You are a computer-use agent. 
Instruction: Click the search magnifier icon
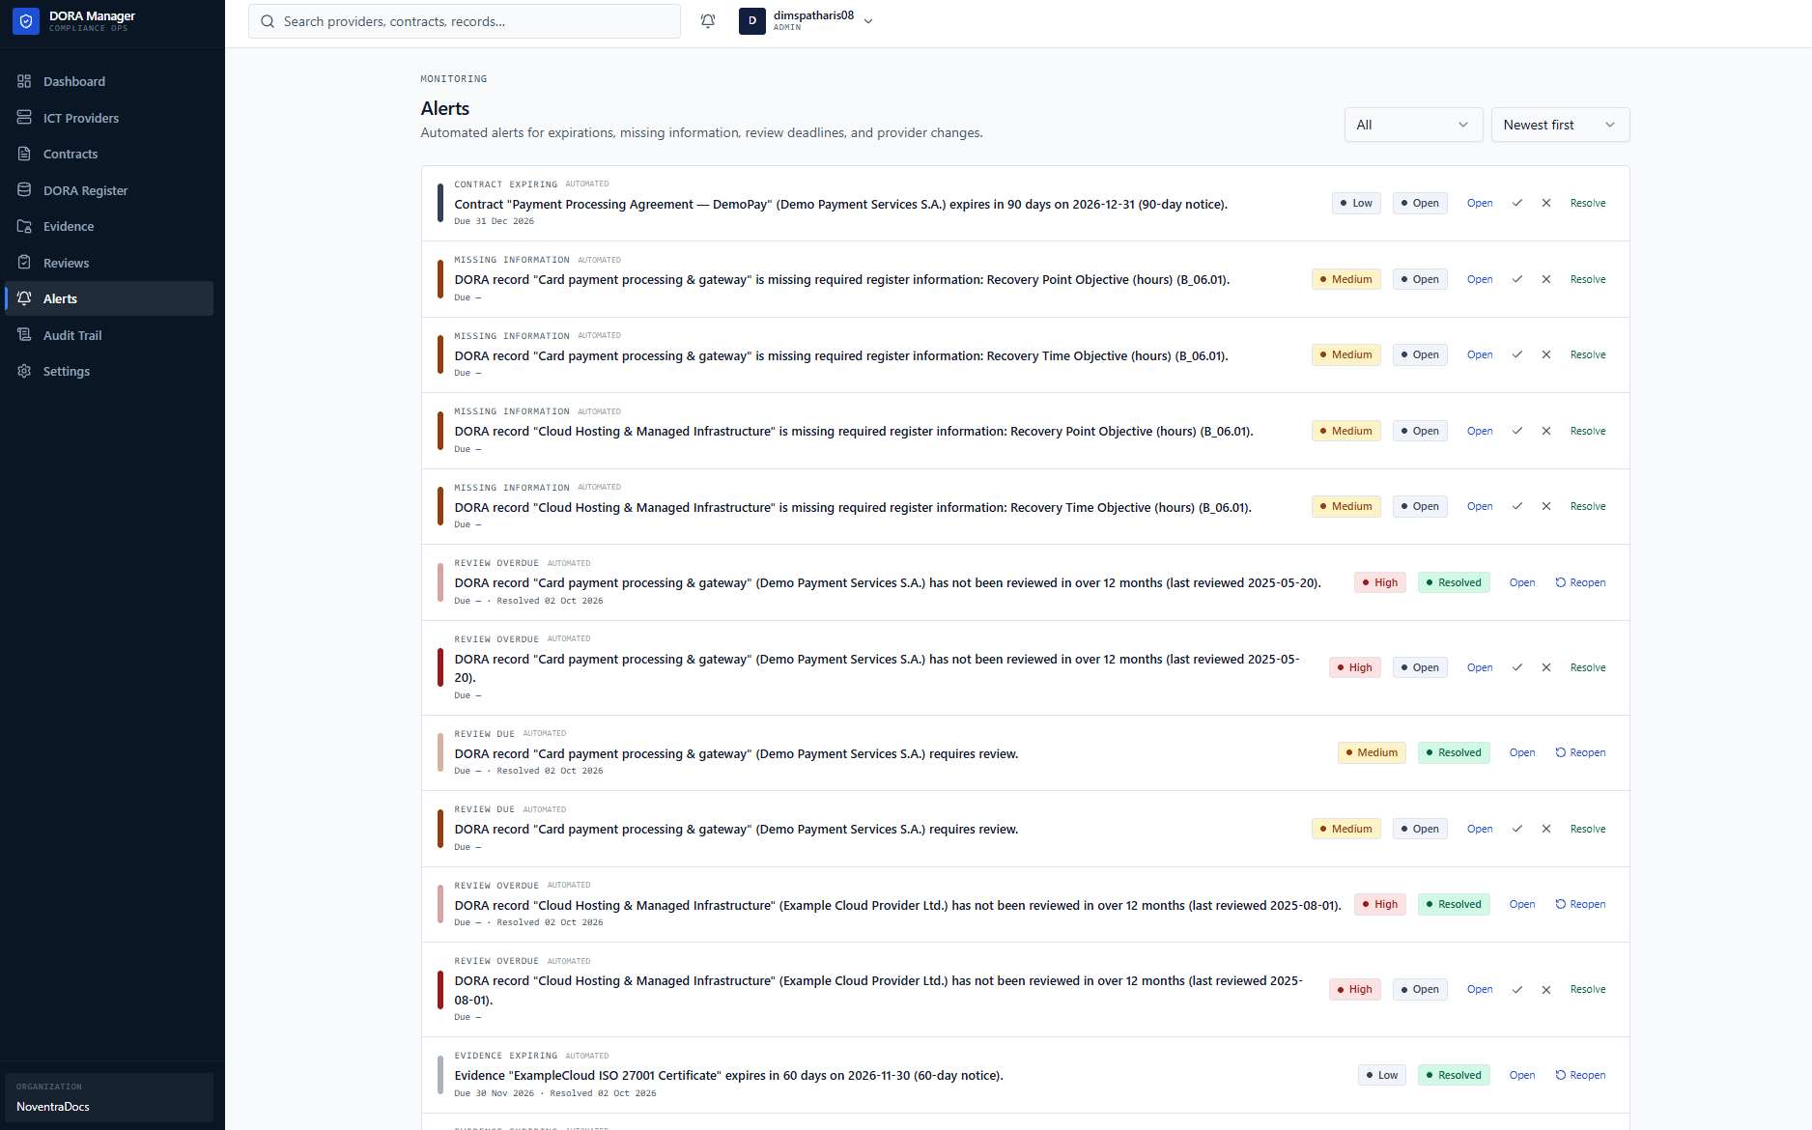pyautogui.click(x=268, y=21)
